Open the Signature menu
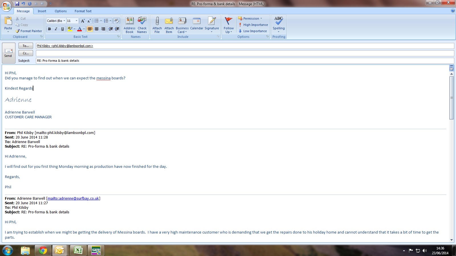 pyautogui.click(x=212, y=25)
